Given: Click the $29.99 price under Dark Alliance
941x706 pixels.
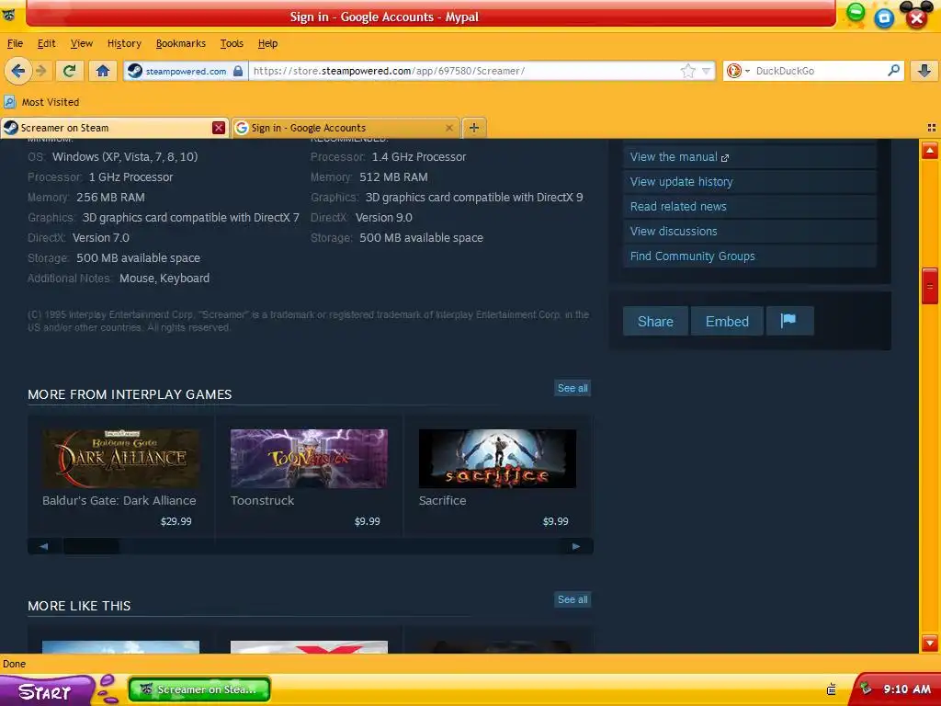Looking at the screenshot, I should tap(176, 521).
